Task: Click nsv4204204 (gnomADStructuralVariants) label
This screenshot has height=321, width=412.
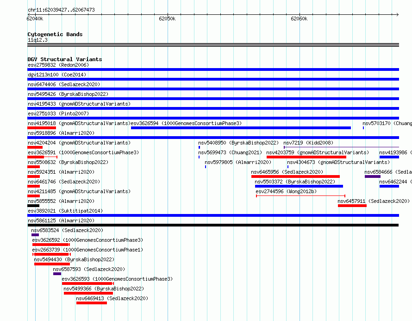Action: (x=79, y=143)
